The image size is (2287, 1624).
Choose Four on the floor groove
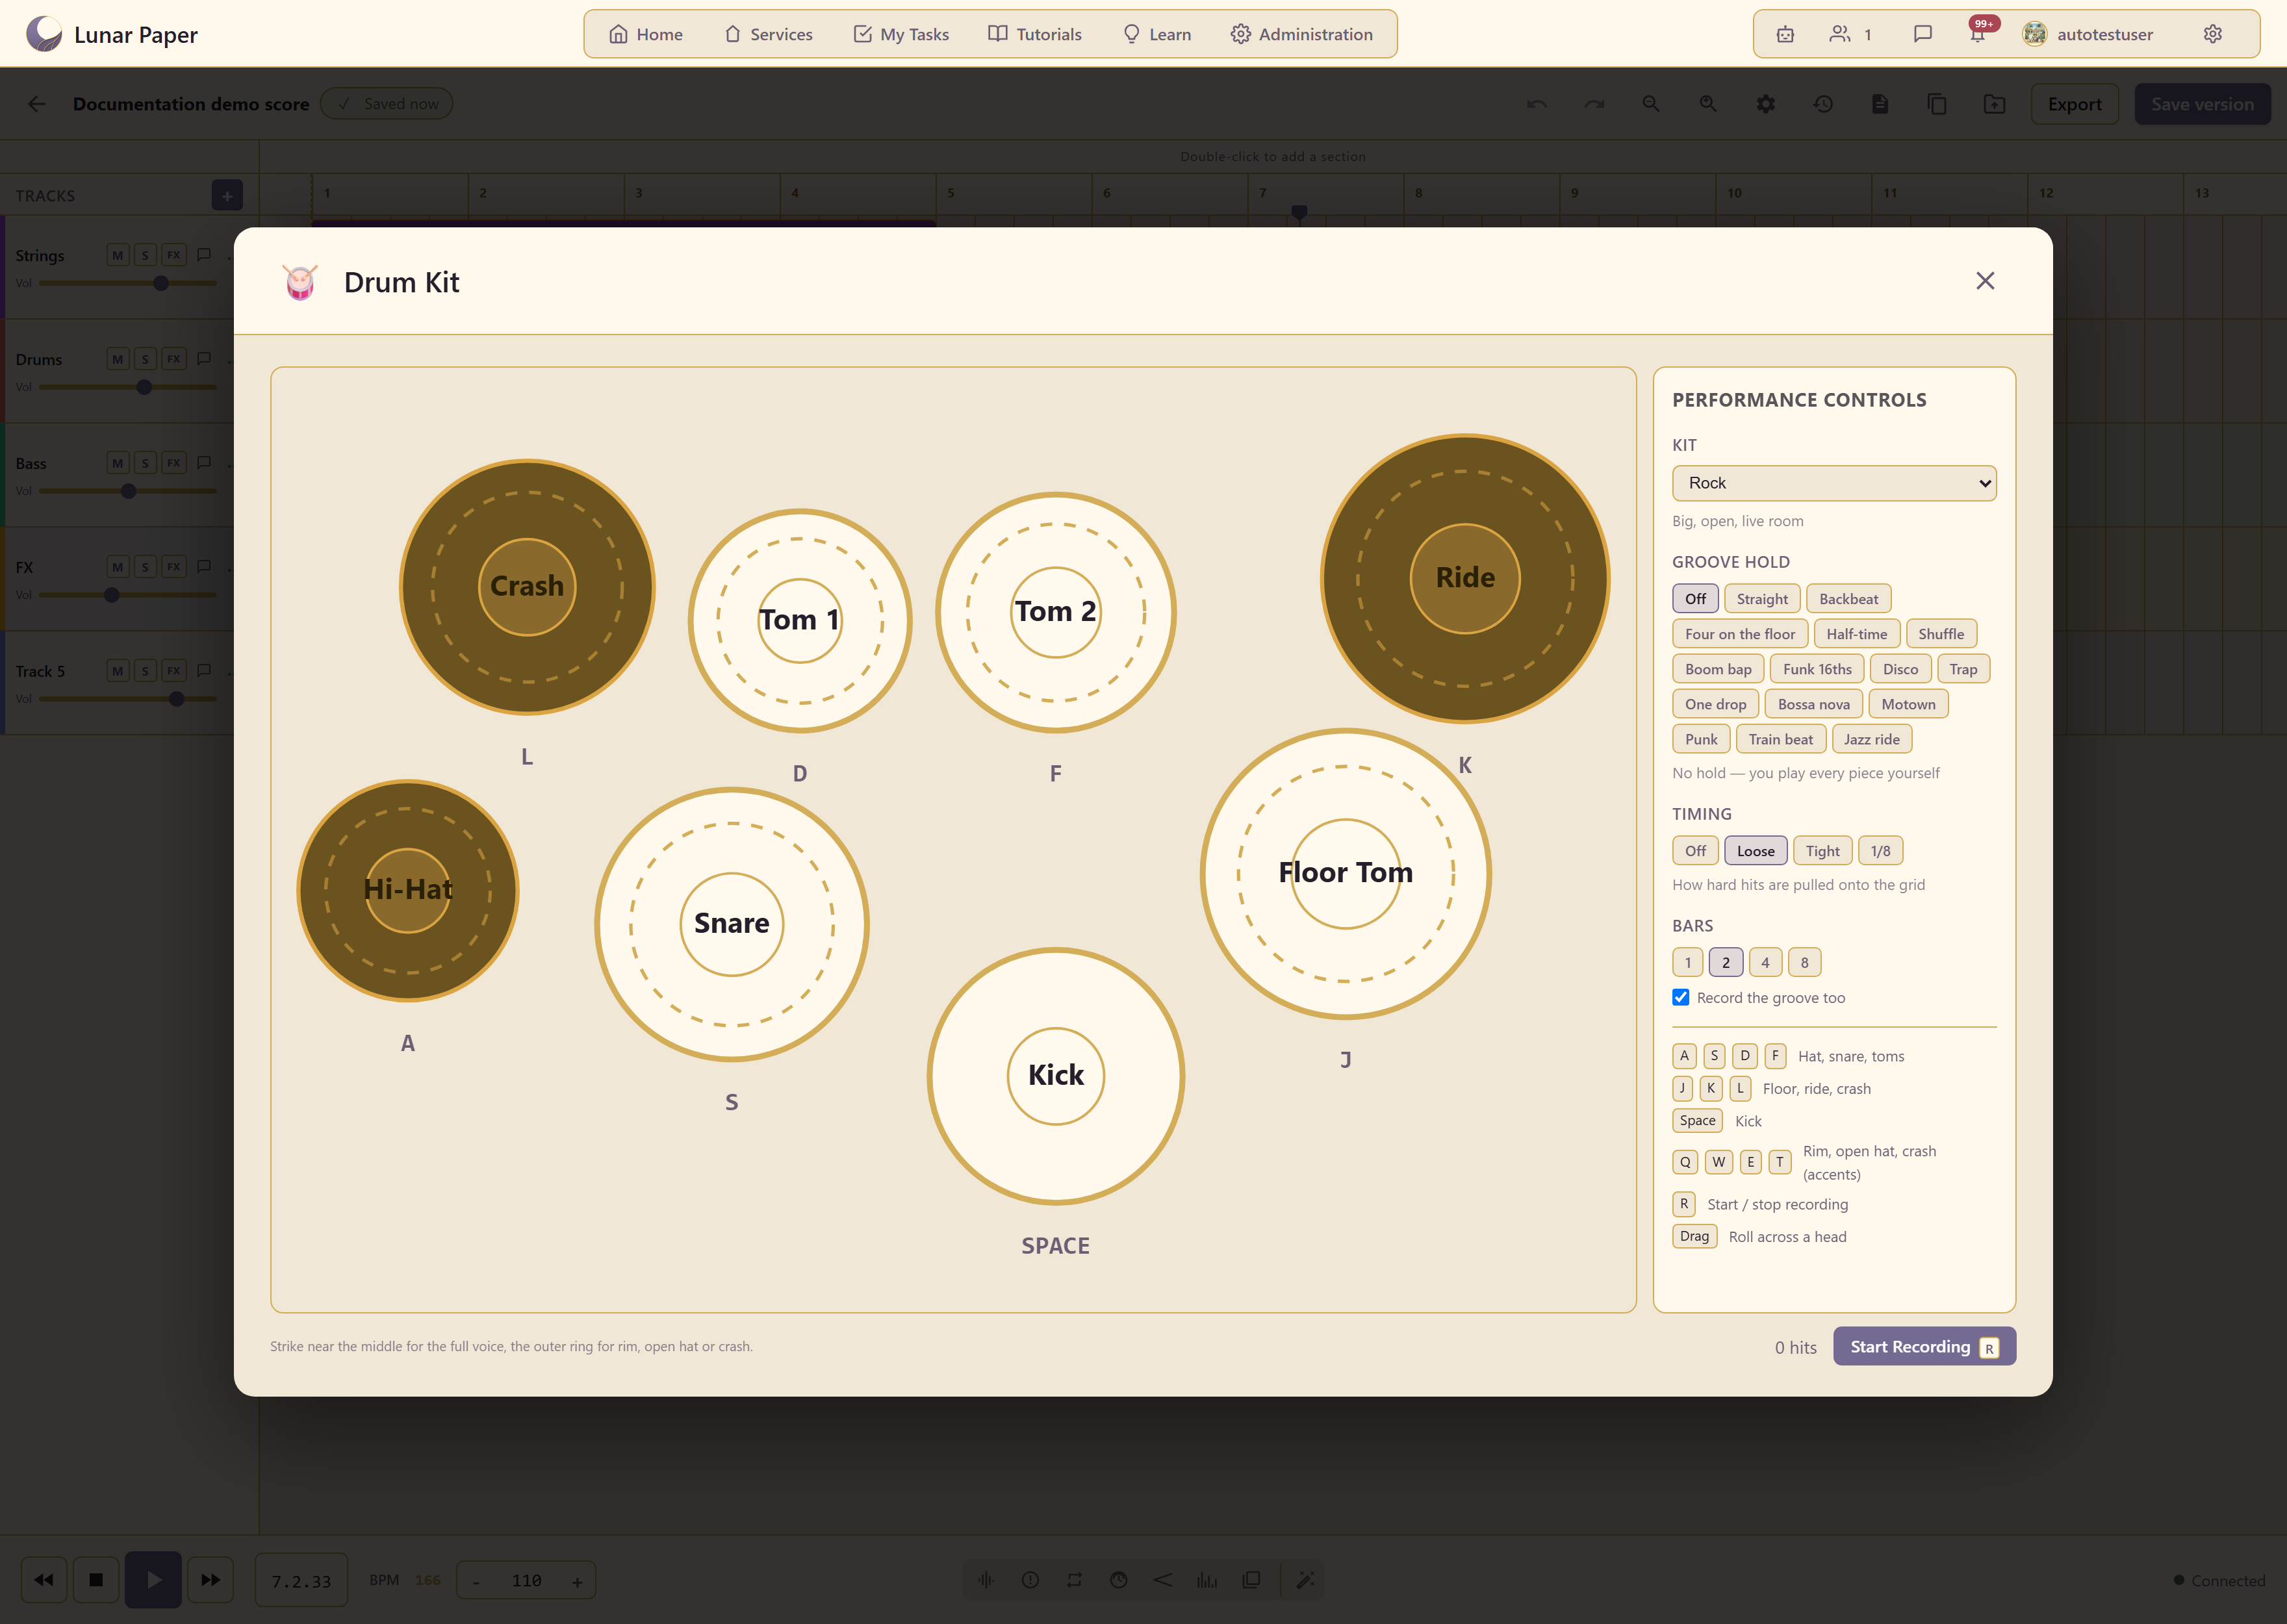point(1739,634)
